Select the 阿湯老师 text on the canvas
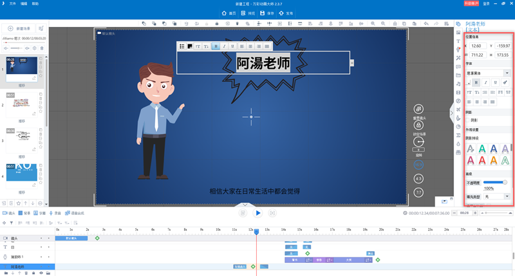The width and height of the screenshot is (515, 276). (263, 63)
